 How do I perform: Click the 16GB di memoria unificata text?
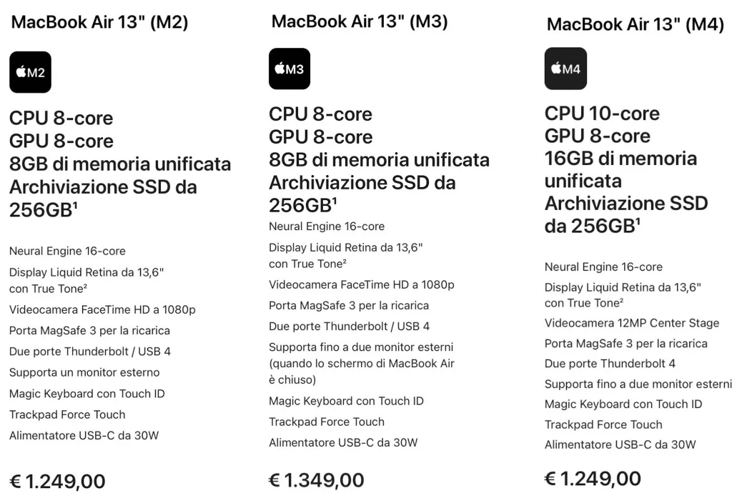(620, 169)
